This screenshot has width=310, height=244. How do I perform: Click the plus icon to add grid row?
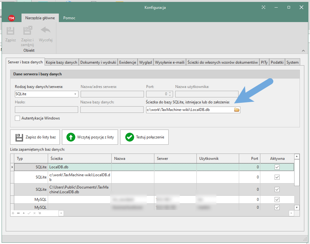pos(13,213)
